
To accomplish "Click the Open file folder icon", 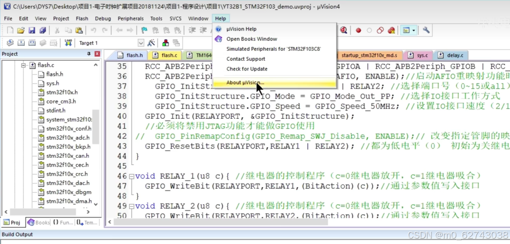I will coord(21,30).
